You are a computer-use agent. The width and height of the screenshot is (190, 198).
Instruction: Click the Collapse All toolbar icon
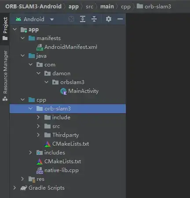(x=94, y=19)
